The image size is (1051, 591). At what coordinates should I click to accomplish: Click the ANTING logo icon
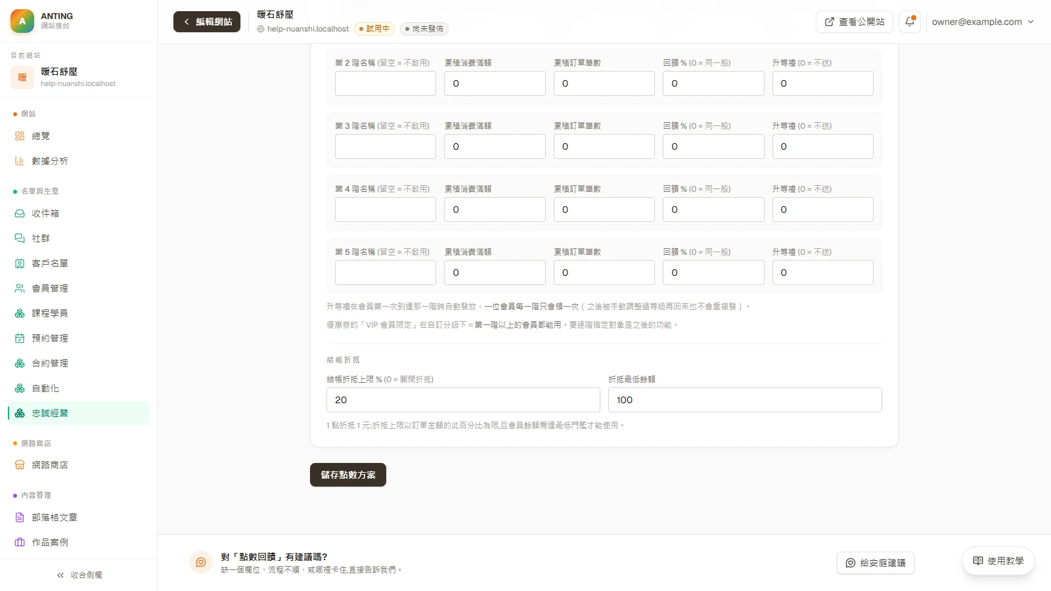point(22,21)
